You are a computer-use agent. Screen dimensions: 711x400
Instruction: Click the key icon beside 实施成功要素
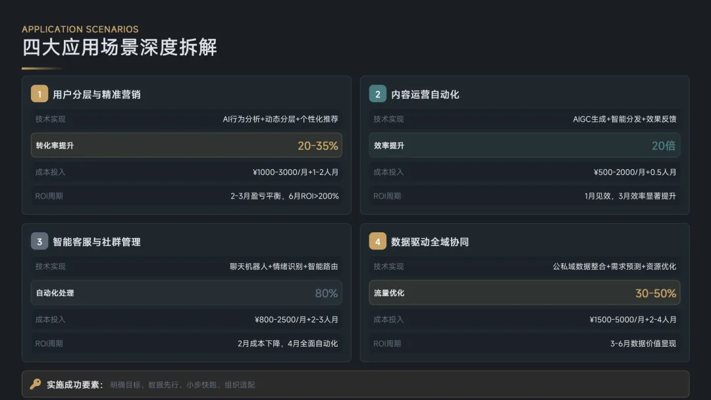point(36,384)
